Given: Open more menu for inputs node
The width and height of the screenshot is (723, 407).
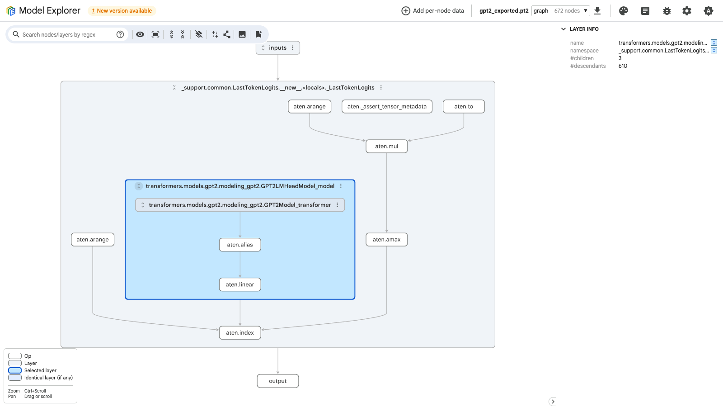Looking at the screenshot, I should pos(293,48).
